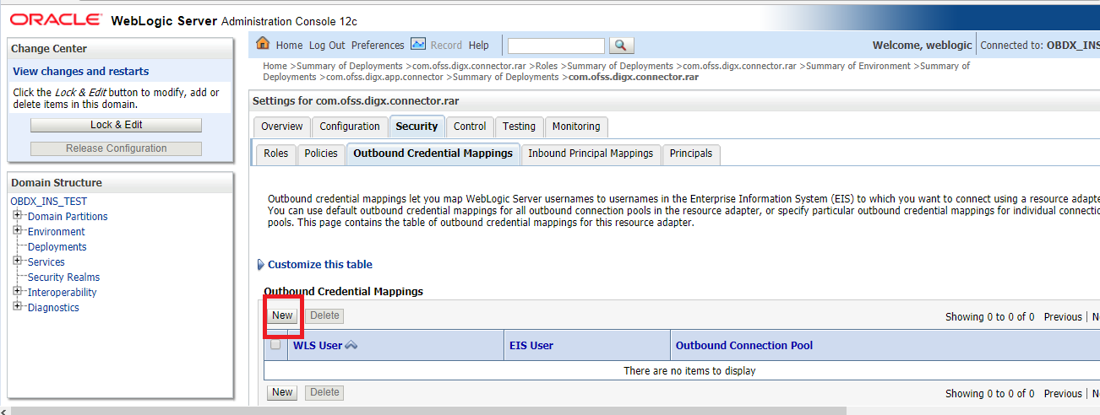This screenshot has width=1100, height=415.
Task: Click Outbound Connection Pool column header
Action: (744, 346)
